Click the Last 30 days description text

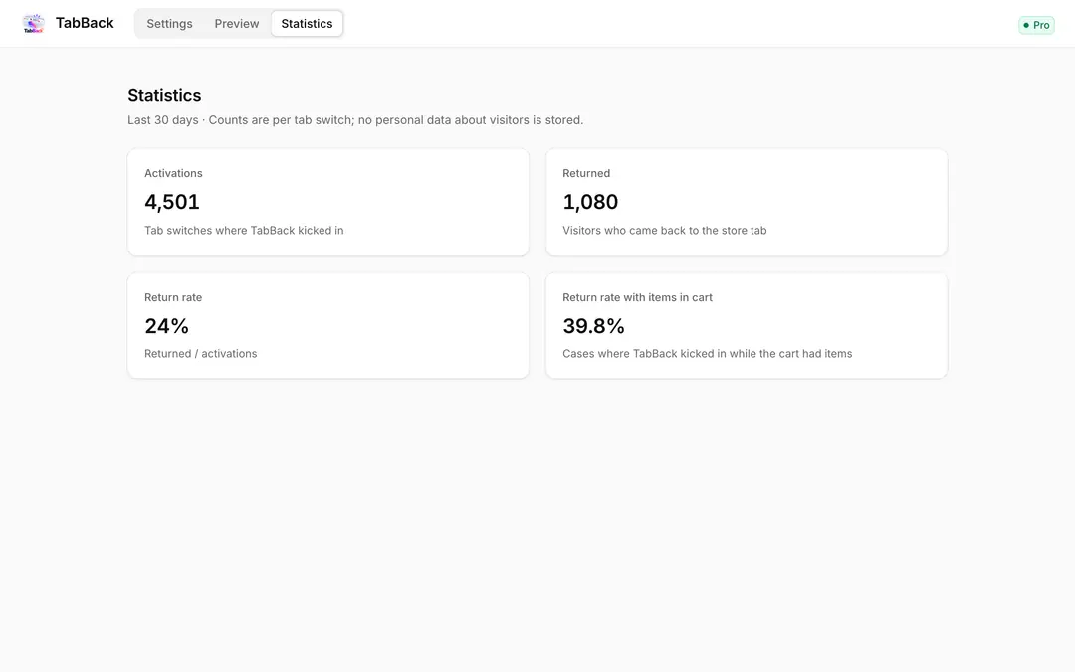355,120
